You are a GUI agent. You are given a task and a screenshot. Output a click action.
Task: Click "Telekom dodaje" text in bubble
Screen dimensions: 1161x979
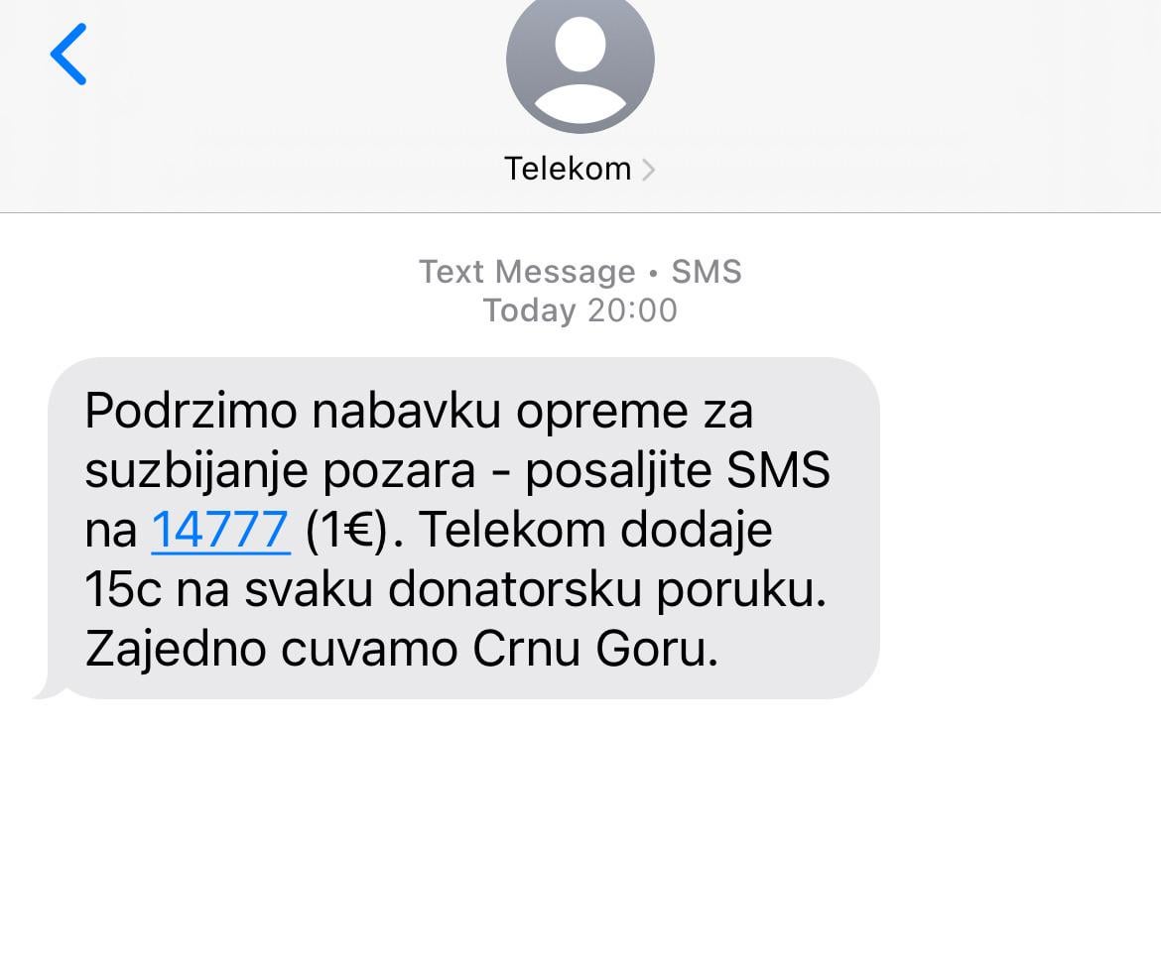595,531
